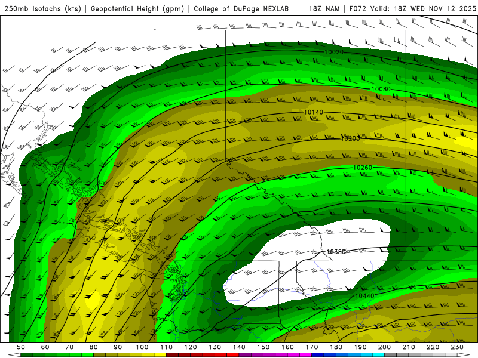
Task: Click the 70 label on the color scale
Action: (x=69, y=347)
